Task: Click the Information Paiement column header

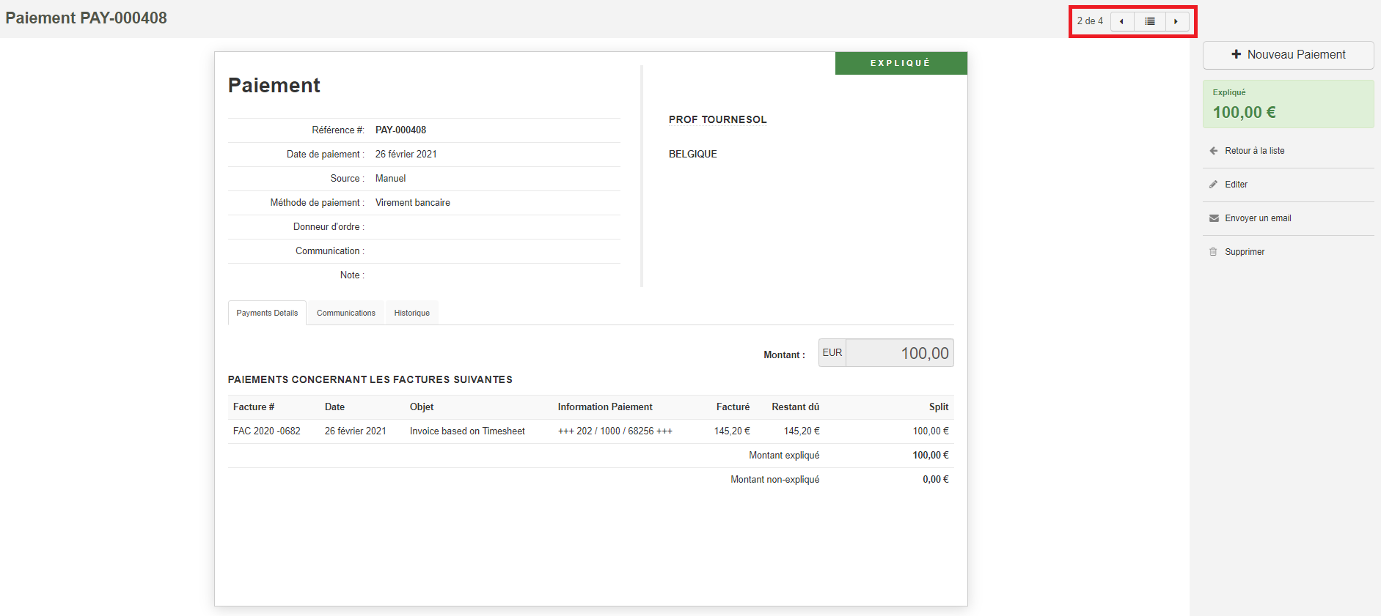Action: coord(605,407)
